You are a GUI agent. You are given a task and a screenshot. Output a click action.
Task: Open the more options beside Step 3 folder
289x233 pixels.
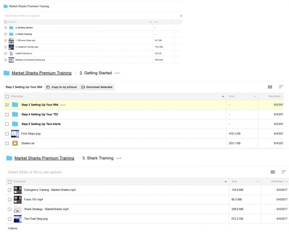[x=63, y=105]
